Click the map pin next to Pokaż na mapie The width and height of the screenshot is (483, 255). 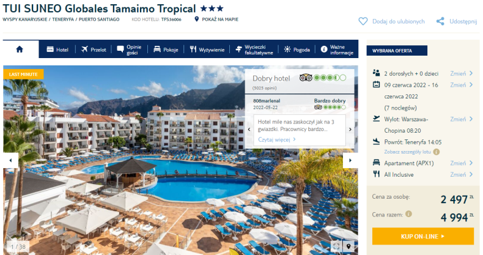pos(196,19)
